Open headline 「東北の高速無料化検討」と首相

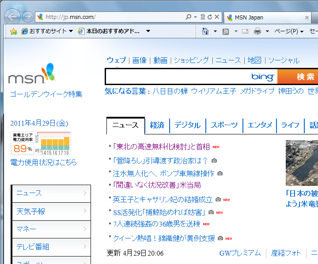pyautogui.click(x=161, y=147)
